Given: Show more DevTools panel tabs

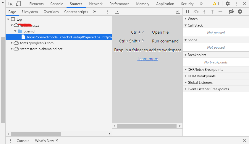Looking at the screenshot, I should click(201, 4).
